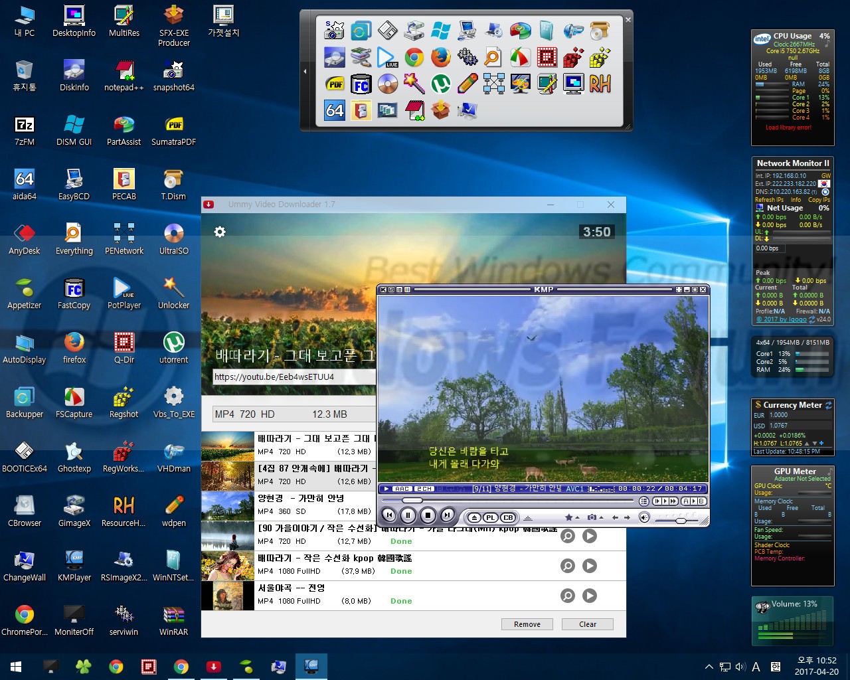Click the KMP camera capture icon
This screenshot has width=850, height=680.
click(x=591, y=517)
